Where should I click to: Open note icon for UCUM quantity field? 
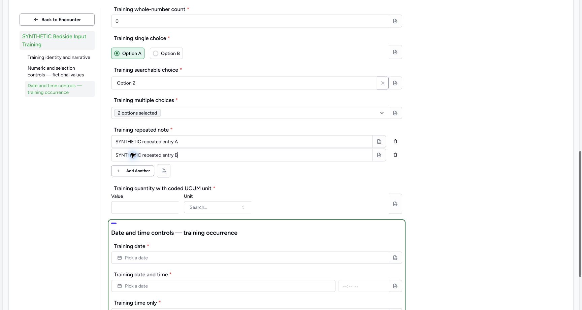[395, 204]
